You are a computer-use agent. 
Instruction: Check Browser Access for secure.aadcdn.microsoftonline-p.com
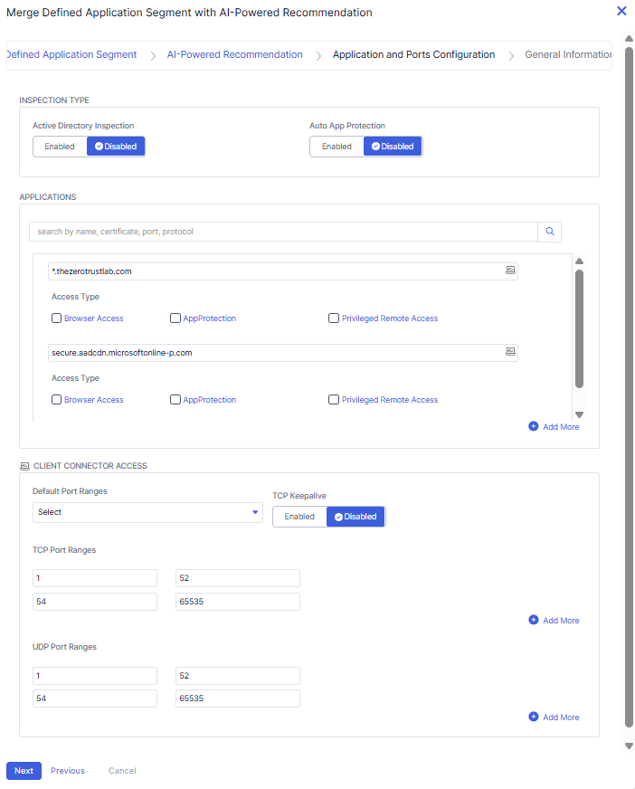point(56,400)
